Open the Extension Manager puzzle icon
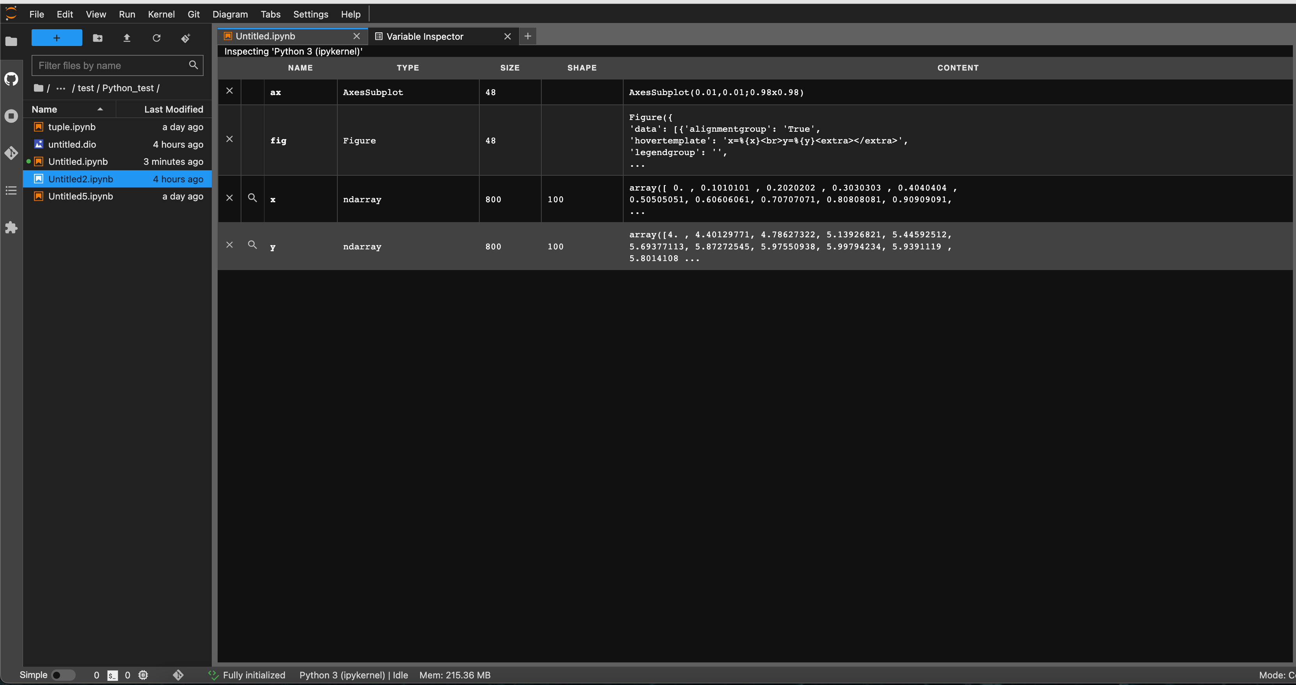 click(11, 228)
